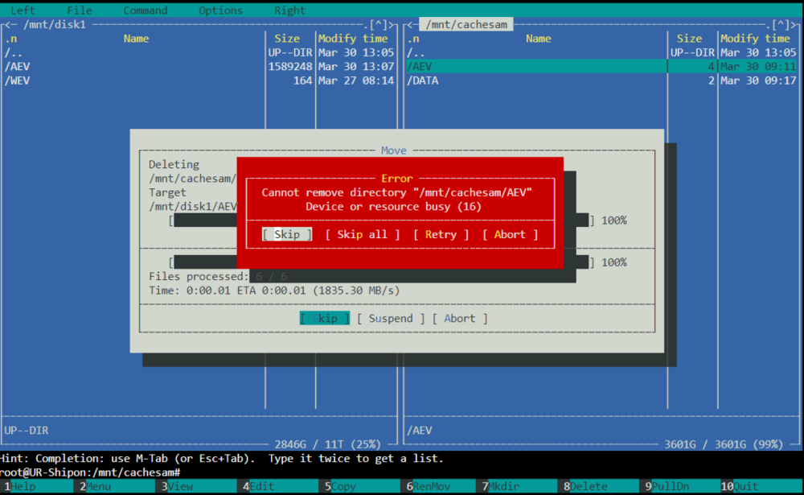Select 10 Quit function key
Image resolution: width=804 pixels, height=495 pixels.
click(x=761, y=486)
